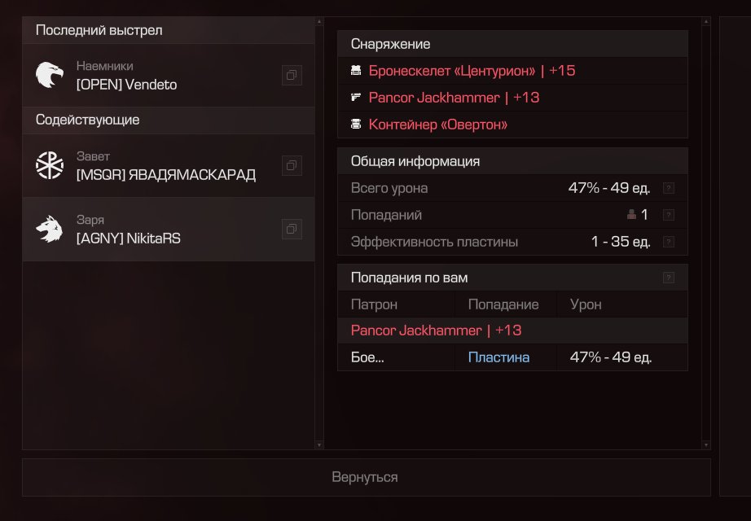Click the Патрон column header
This screenshot has height=521, width=751.
click(x=375, y=304)
